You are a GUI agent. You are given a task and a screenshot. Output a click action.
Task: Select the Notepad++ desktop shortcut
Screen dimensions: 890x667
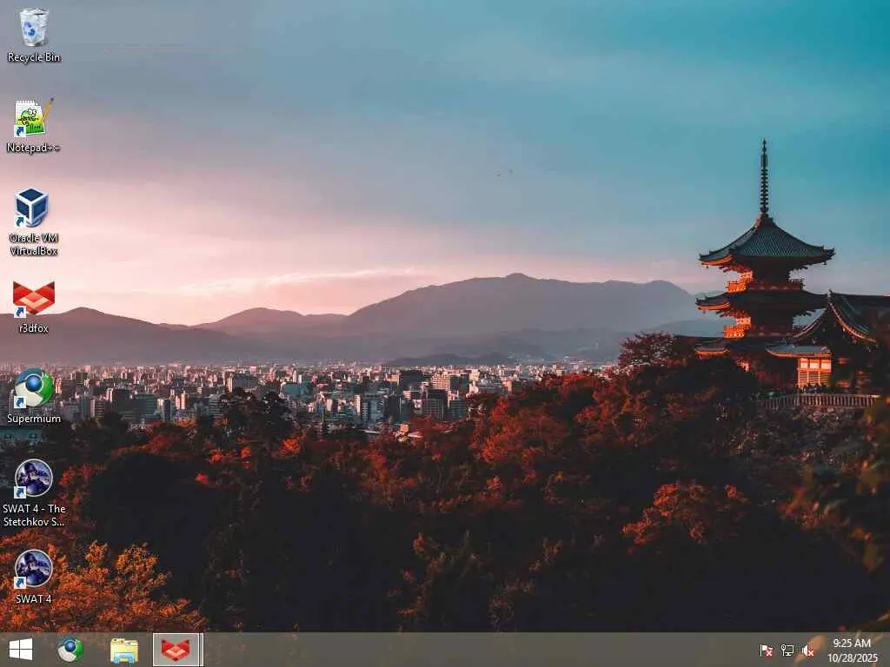point(34,126)
